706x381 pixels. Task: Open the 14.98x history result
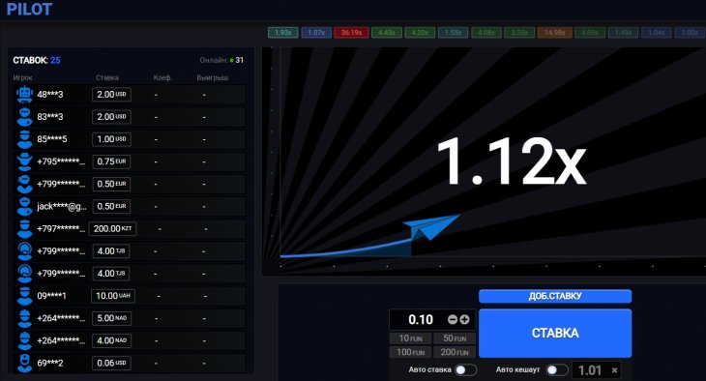[555, 33]
